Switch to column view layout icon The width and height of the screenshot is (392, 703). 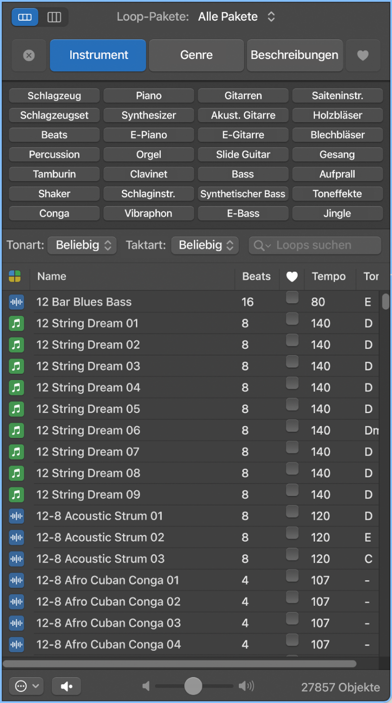pyautogui.click(x=54, y=17)
